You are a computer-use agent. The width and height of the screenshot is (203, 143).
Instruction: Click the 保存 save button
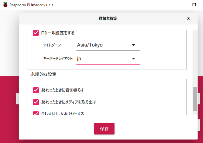click(x=104, y=129)
